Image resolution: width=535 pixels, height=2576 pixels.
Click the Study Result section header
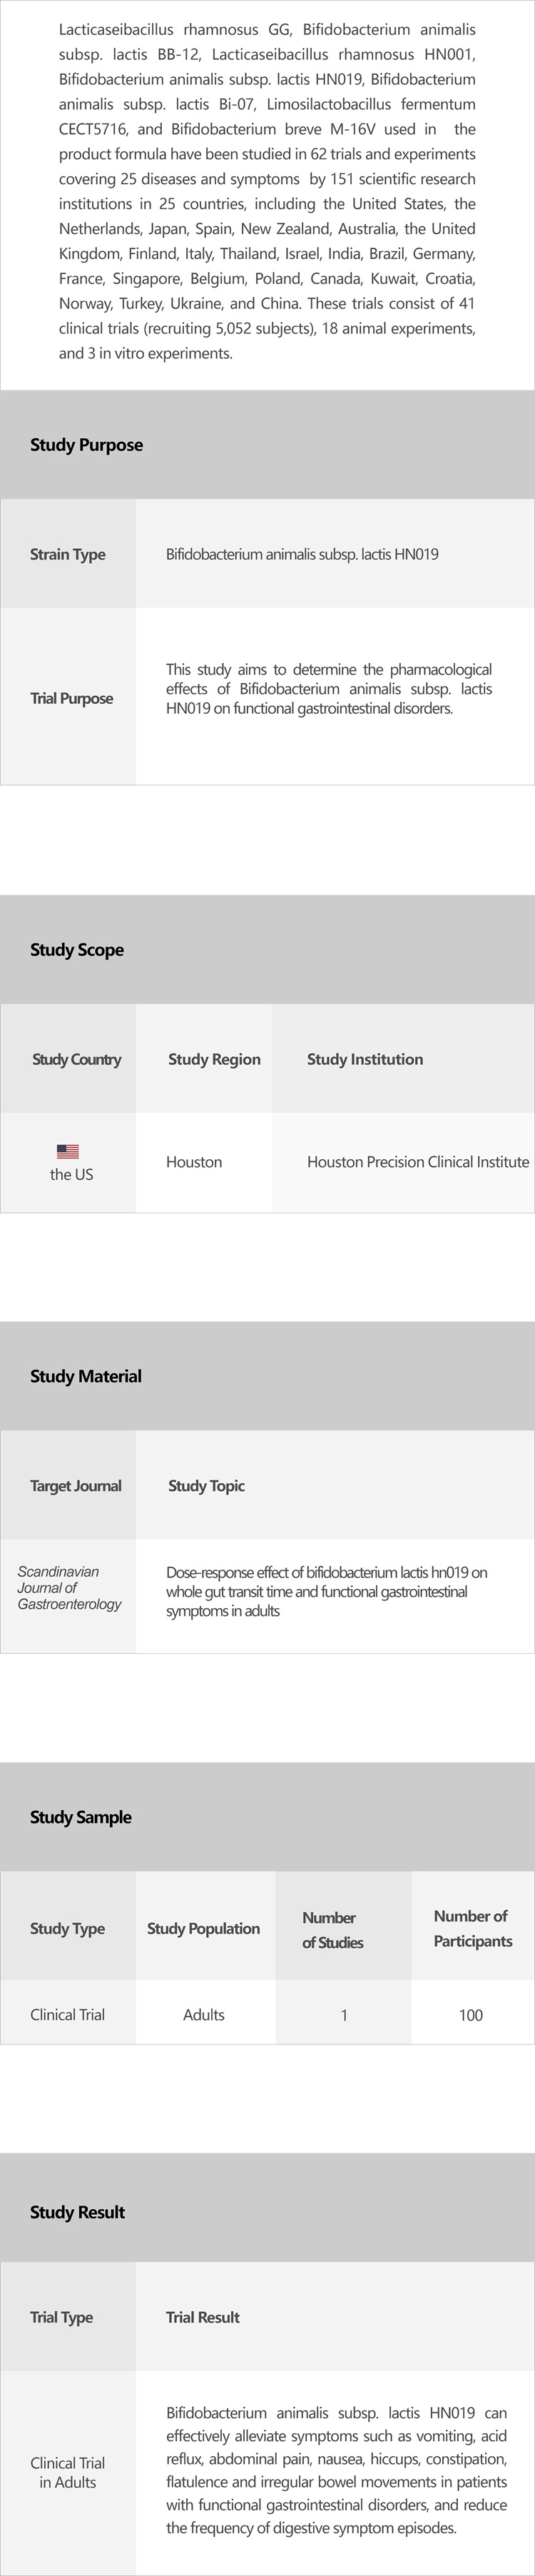[77, 2212]
